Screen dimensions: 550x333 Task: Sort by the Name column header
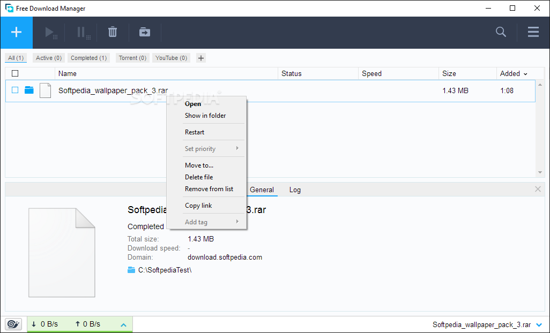pos(68,73)
